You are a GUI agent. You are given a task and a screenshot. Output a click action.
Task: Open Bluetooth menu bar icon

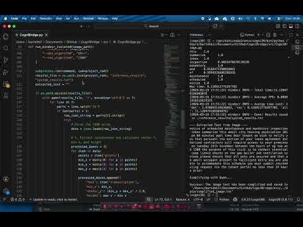click(x=255, y=18)
